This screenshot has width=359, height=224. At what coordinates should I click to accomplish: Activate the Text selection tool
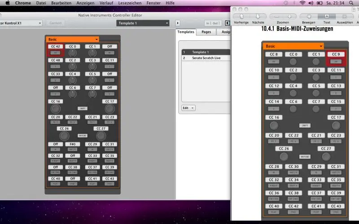[327, 16]
